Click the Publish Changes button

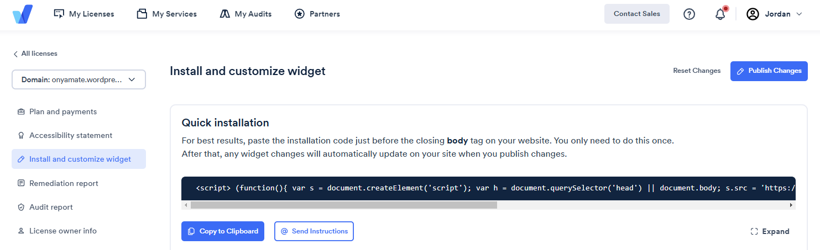(769, 71)
